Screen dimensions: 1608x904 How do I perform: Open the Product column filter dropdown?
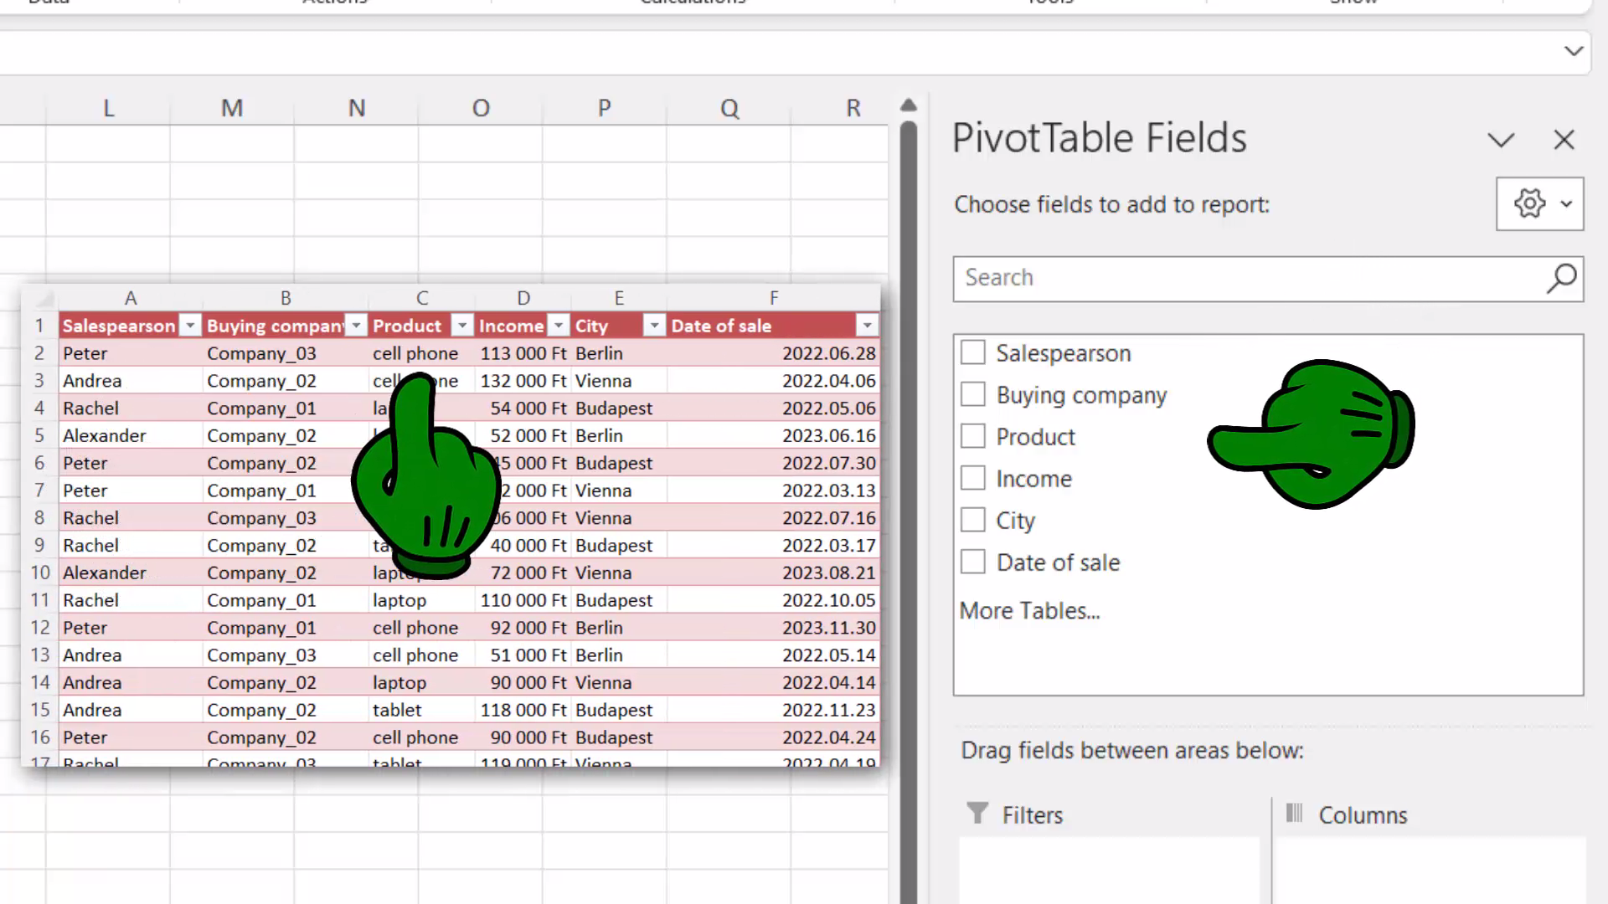462,326
